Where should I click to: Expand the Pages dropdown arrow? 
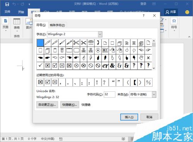point(6,31)
